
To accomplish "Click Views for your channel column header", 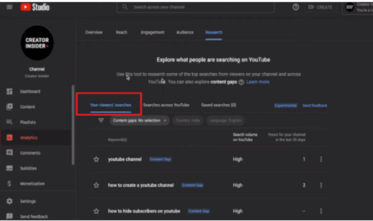I will (x=287, y=137).
